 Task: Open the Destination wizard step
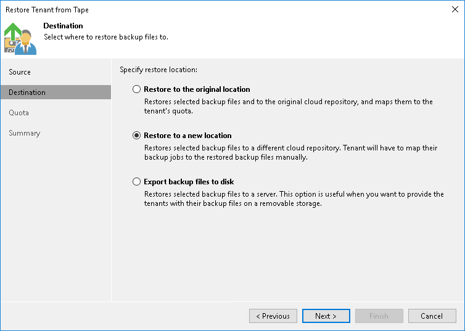coord(56,92)
